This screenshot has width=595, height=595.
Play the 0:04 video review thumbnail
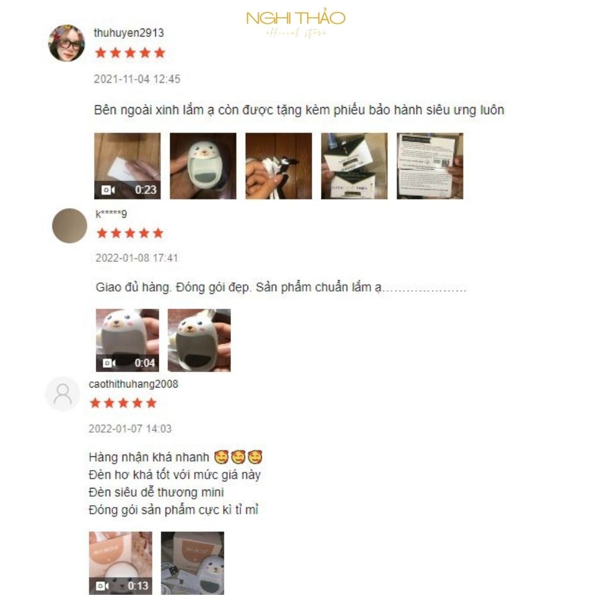point(127,340)
